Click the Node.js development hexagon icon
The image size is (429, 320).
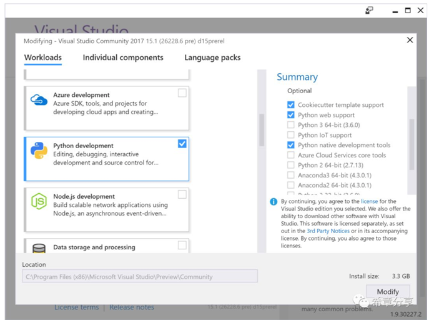[39, 201]
